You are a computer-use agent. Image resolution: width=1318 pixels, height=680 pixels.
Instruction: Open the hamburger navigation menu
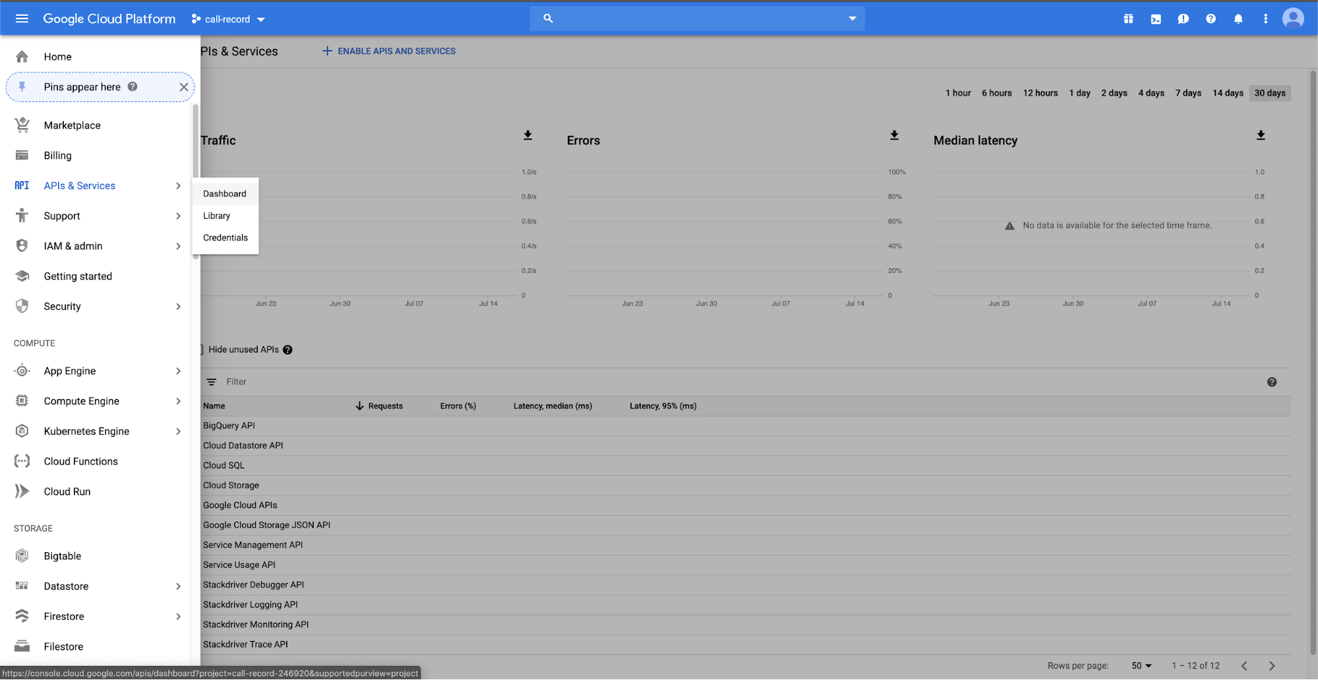pos(22,18)
